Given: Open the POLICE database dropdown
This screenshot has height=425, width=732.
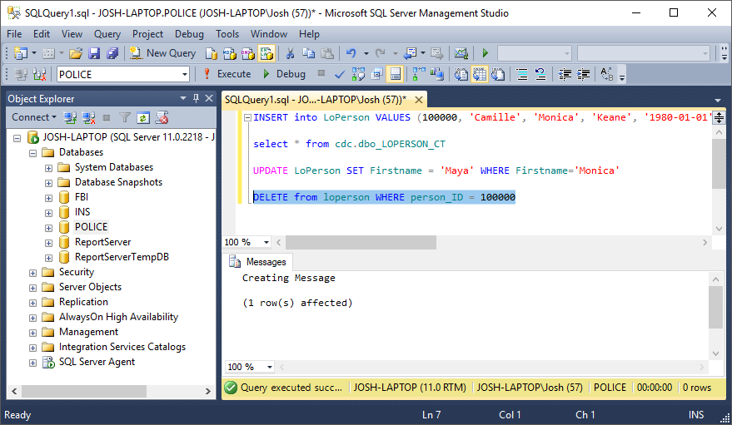Looking at the screenshot, I should point(185,75).
